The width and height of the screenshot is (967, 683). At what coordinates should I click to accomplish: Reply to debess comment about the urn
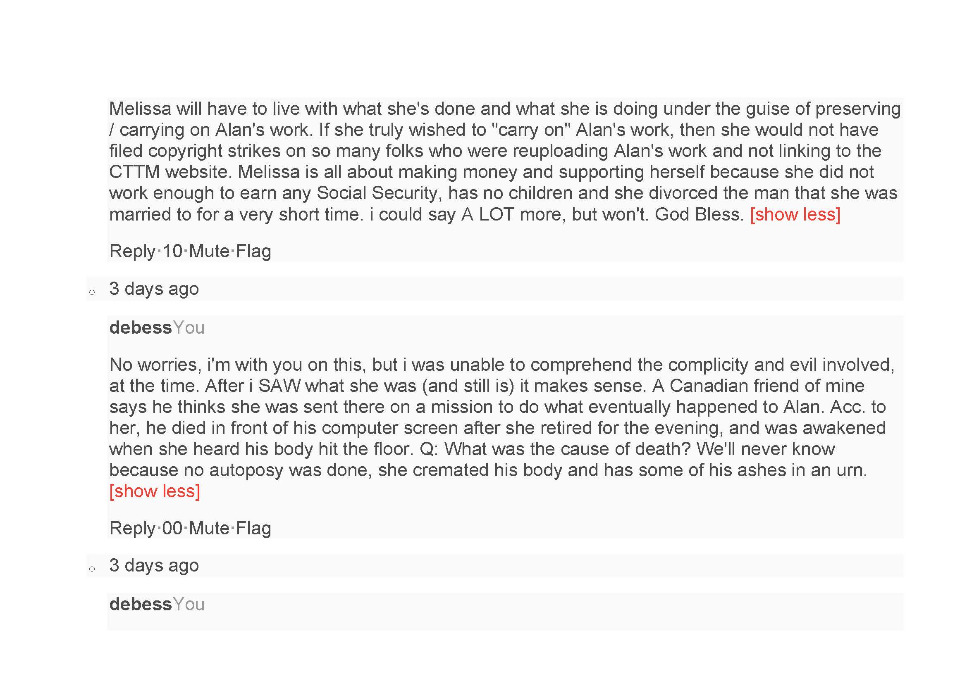132,528
